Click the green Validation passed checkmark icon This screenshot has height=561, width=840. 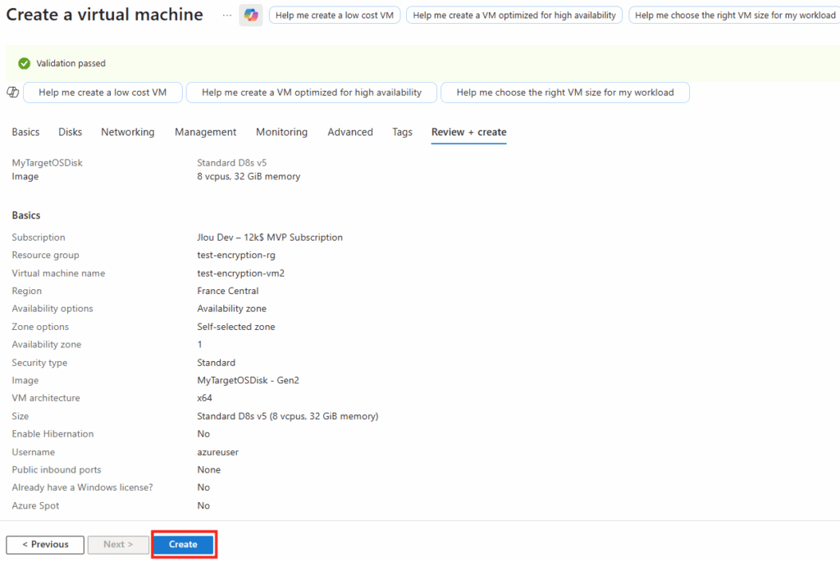point(24,63)
